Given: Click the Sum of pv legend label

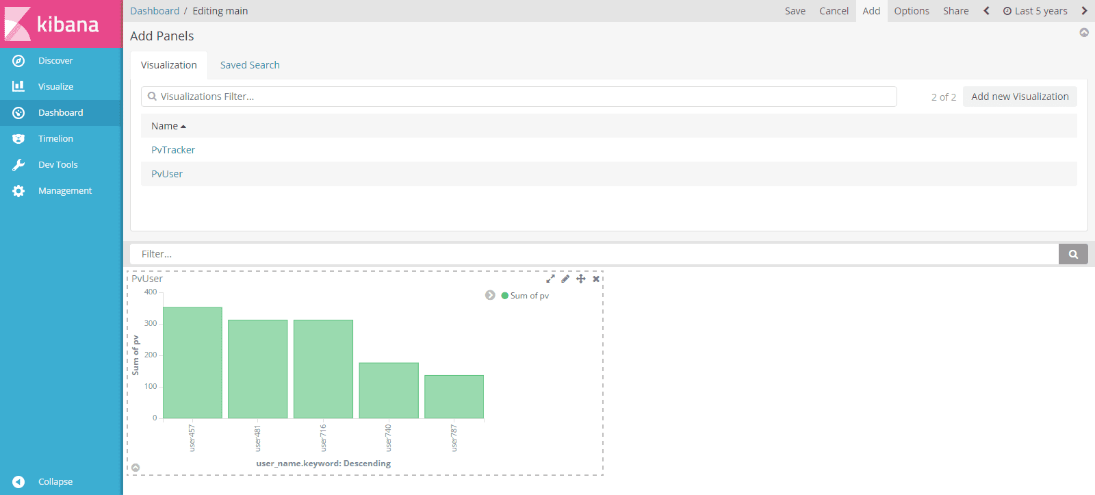Looking at the screenshot, I should point(530,296).
